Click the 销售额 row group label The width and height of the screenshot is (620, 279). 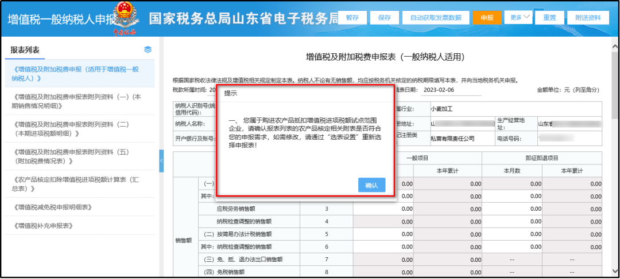[x=184, y=240]
